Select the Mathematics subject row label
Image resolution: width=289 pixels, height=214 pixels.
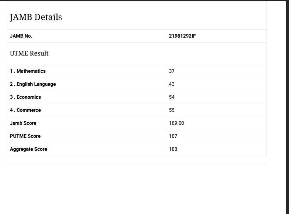[28, 71]
